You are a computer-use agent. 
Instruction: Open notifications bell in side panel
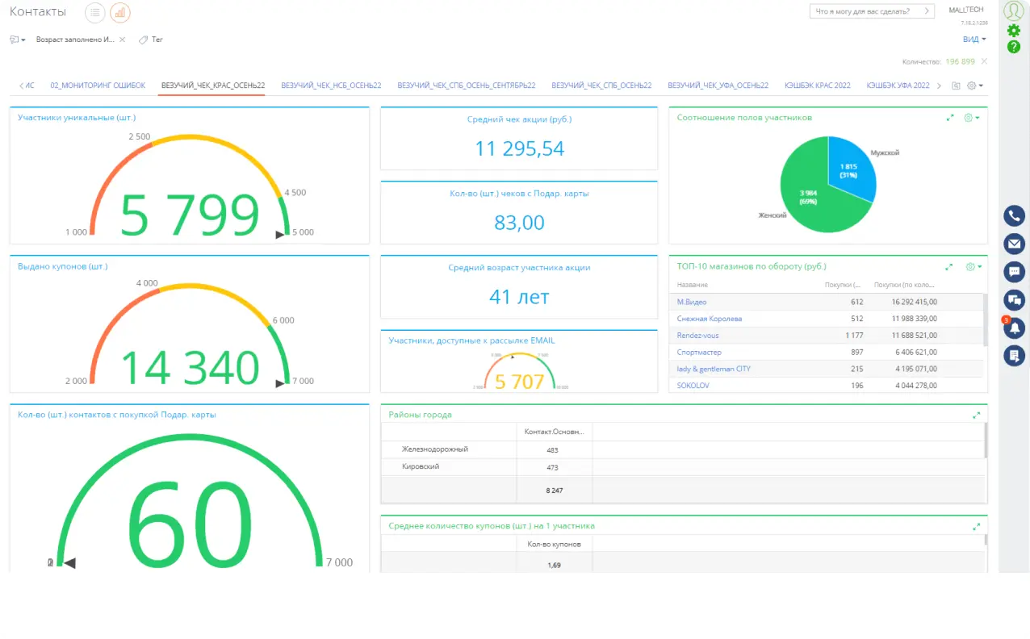1014,328
